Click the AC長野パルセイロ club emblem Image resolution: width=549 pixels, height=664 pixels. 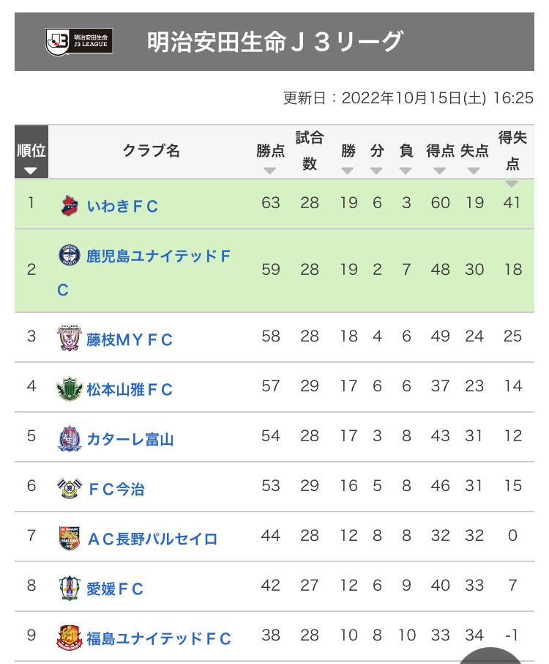pos(70,538)
